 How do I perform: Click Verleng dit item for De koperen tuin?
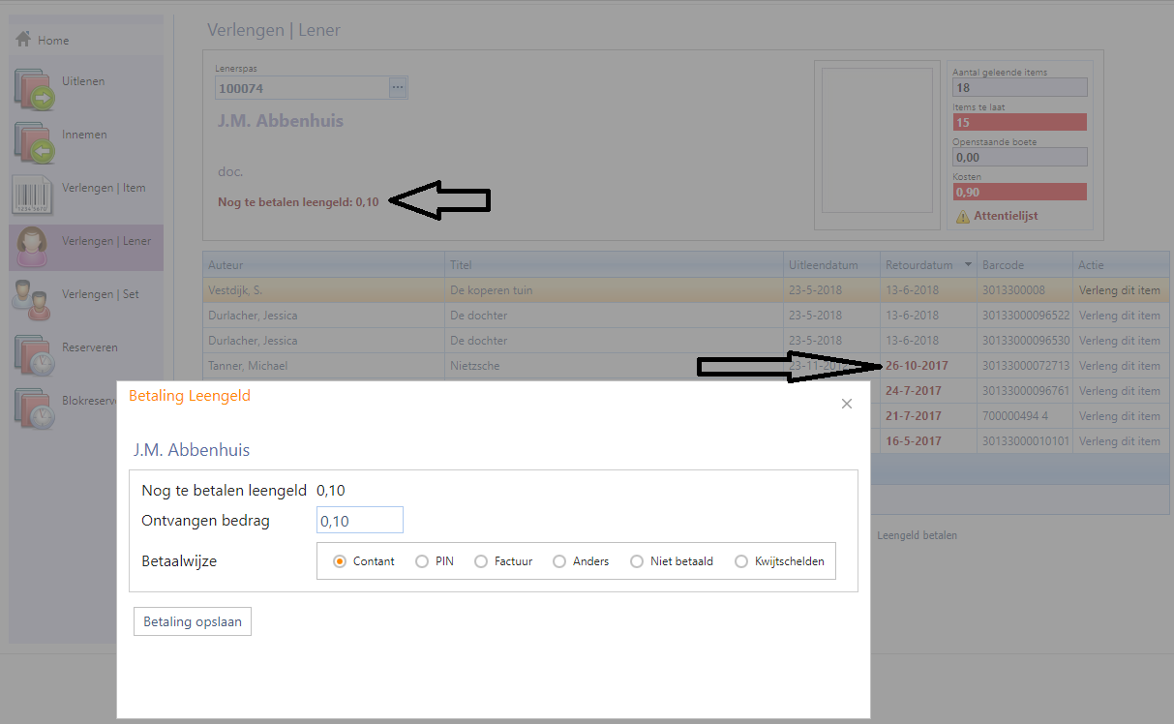point(1119,290)
